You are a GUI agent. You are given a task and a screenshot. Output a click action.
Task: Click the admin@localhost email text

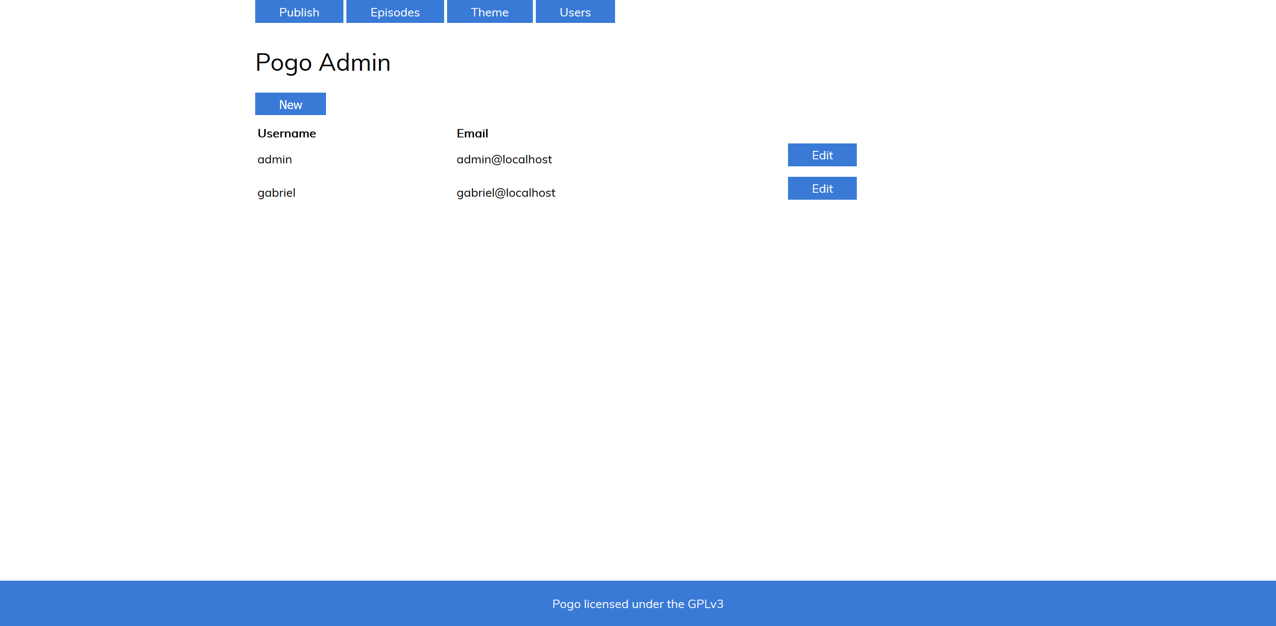point(504,159)
